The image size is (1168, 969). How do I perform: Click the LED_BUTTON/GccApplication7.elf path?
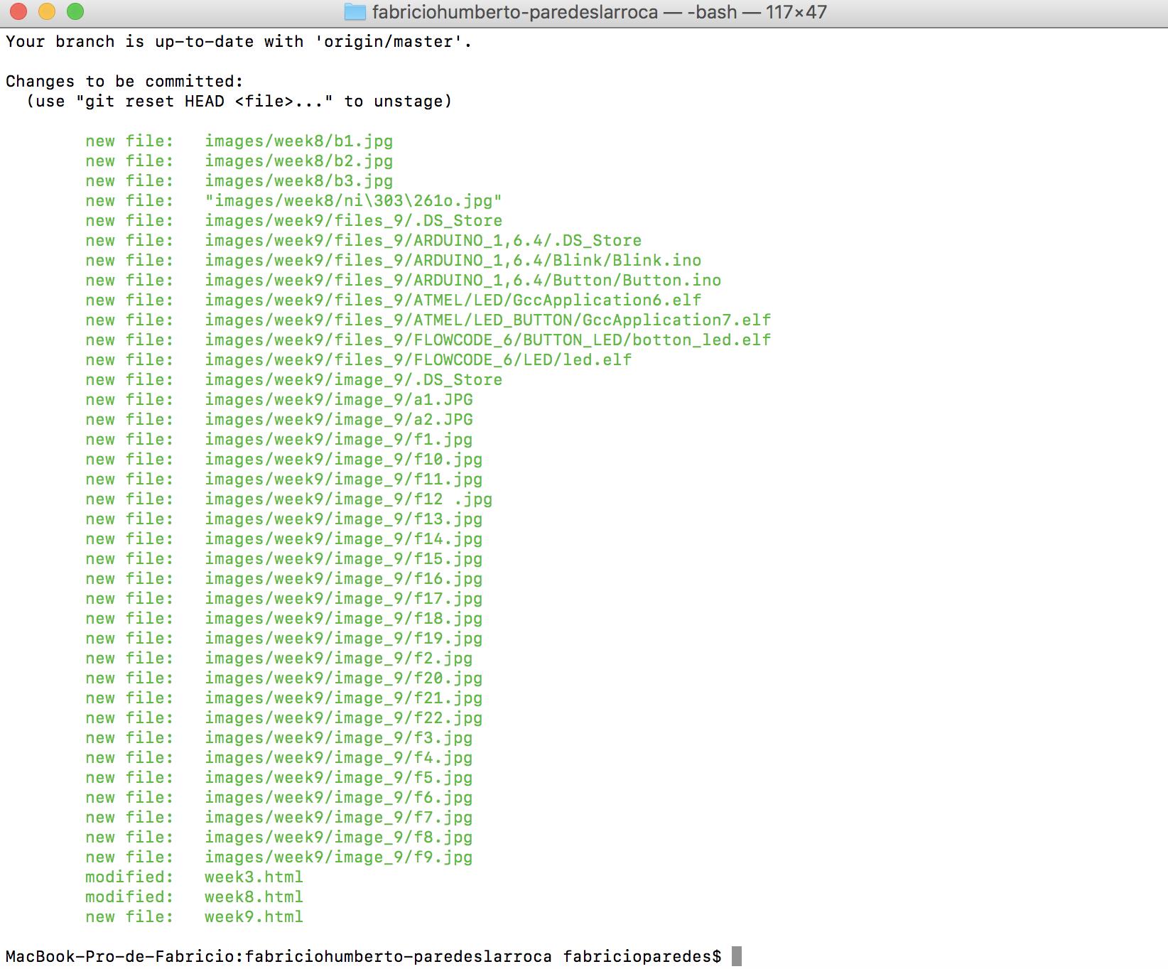[x=488, y=320]
